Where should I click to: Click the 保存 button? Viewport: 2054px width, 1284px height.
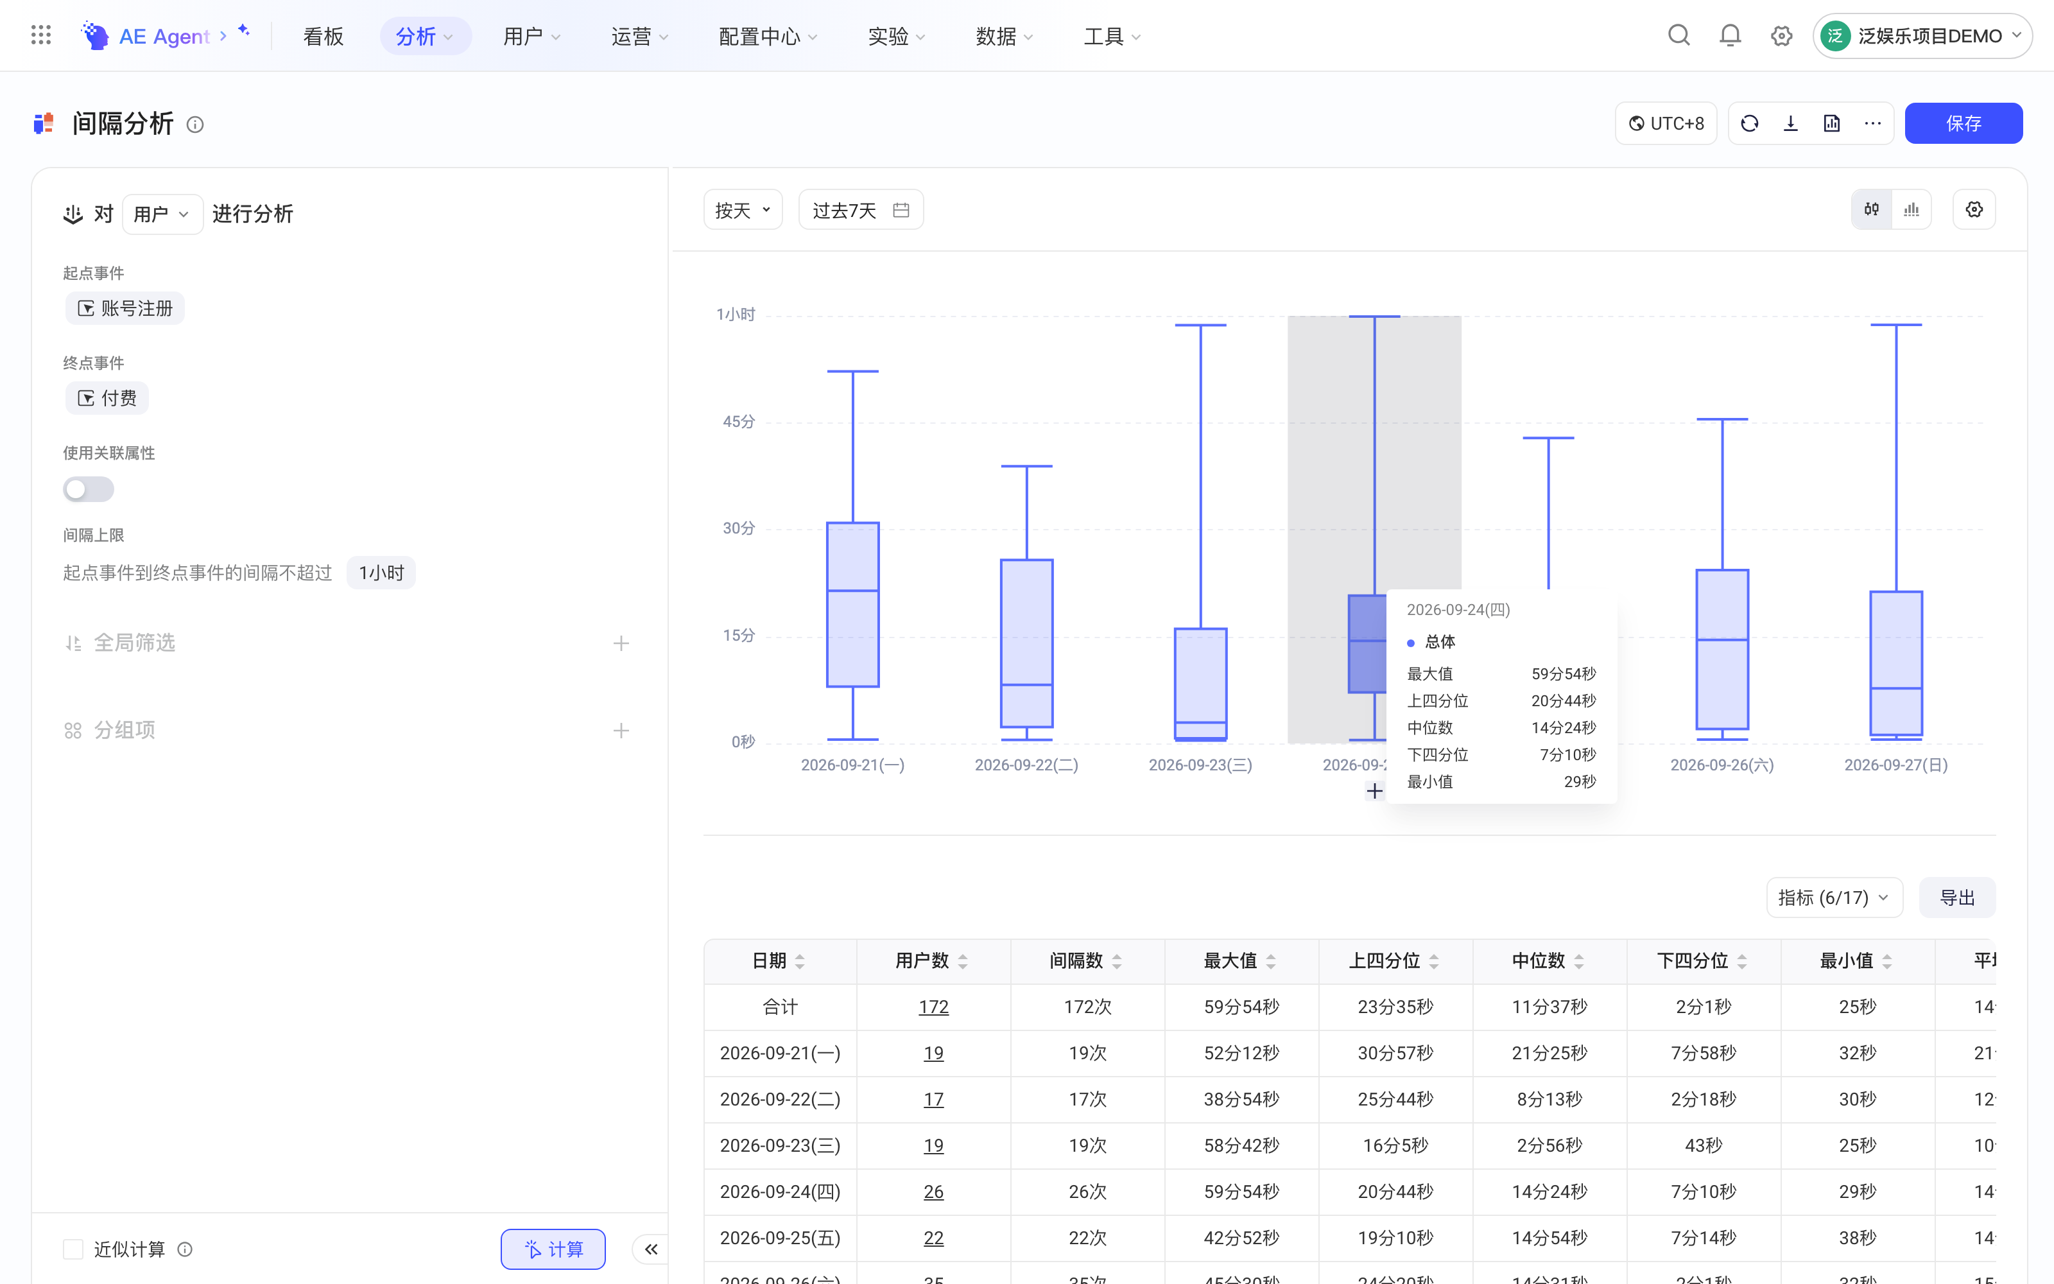click(1963, 123)
